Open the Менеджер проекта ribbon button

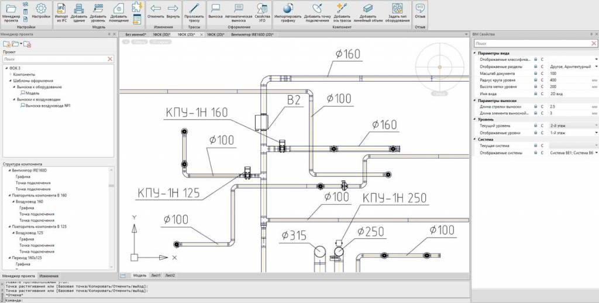(10, 12)
